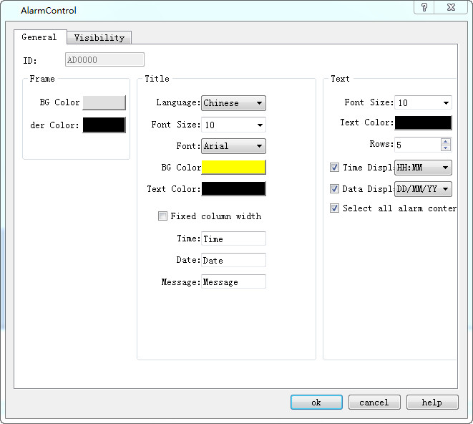The width and height of the screenshot is (473, 424).
Task: Open the Frame border color swatch
Action: pos(104,125)
